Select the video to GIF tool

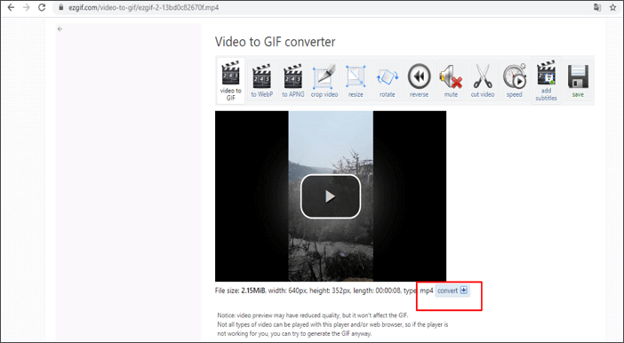coord(231,81)
